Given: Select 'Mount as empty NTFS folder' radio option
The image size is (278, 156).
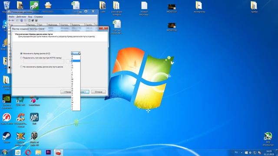Looking at the screenshot, I should pos(21,58).
